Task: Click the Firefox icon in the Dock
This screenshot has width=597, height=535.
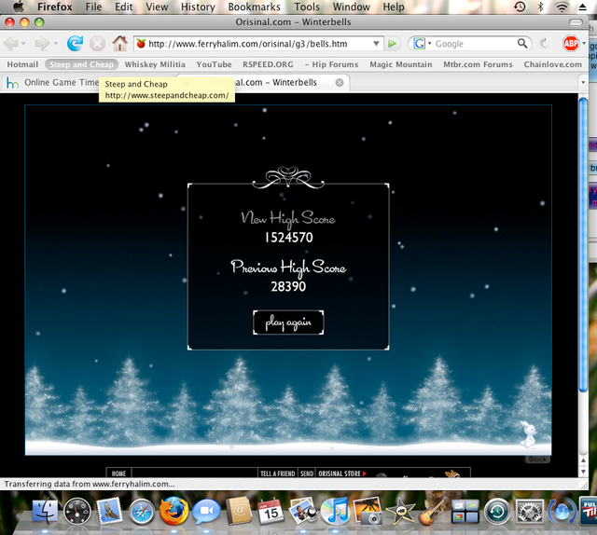Action: [174, 510]
